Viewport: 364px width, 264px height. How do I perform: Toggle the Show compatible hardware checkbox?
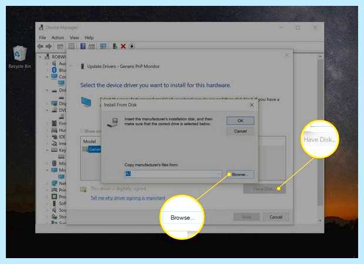click(82, 131)
